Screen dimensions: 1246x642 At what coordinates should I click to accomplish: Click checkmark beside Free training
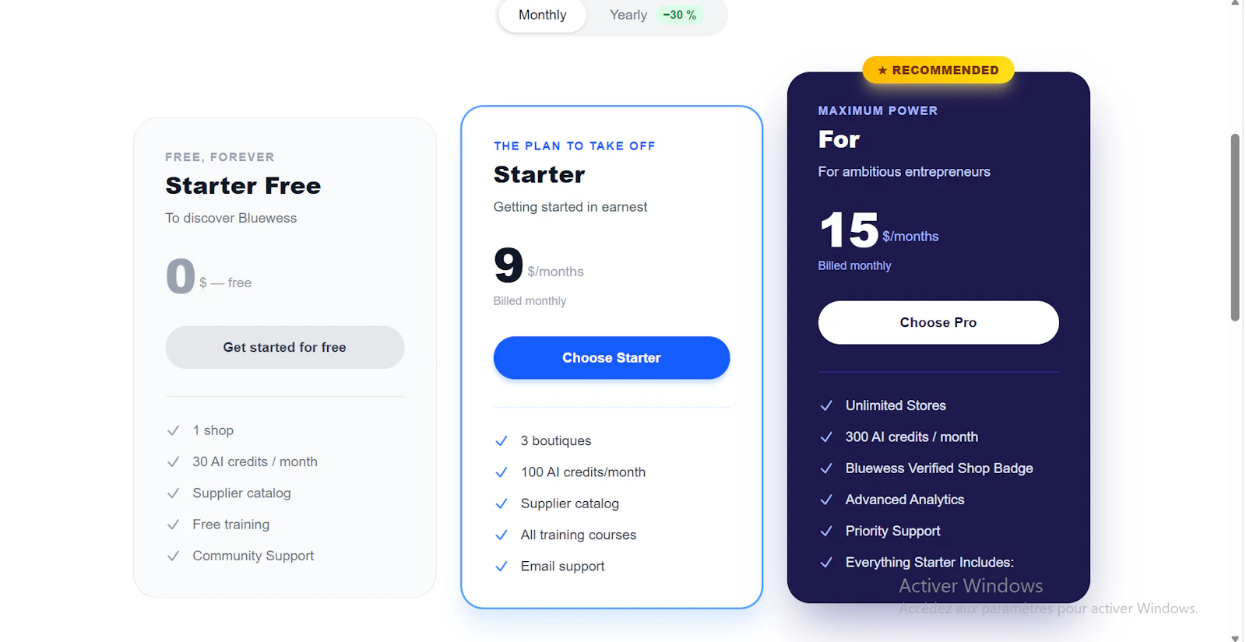174,524
